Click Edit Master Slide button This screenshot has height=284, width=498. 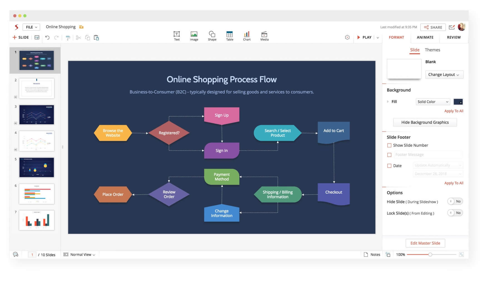[425, 243]
